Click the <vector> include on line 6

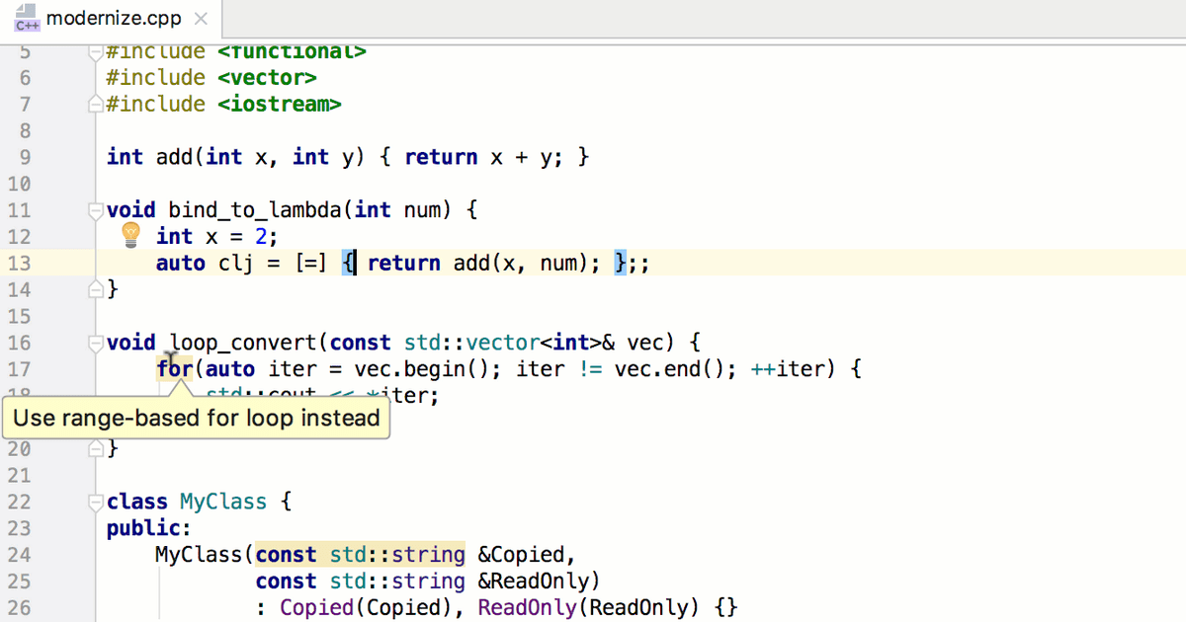pos(268,77)
